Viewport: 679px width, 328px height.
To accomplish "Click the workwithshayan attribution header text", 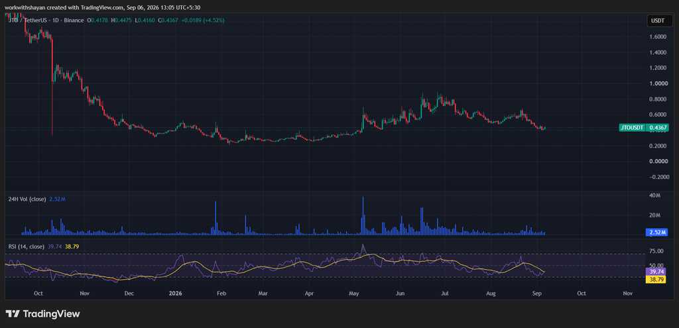I will (103, 7).
